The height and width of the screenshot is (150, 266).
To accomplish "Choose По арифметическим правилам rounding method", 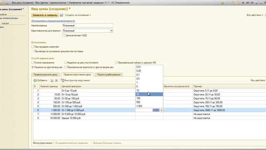I will coord(54,143).
